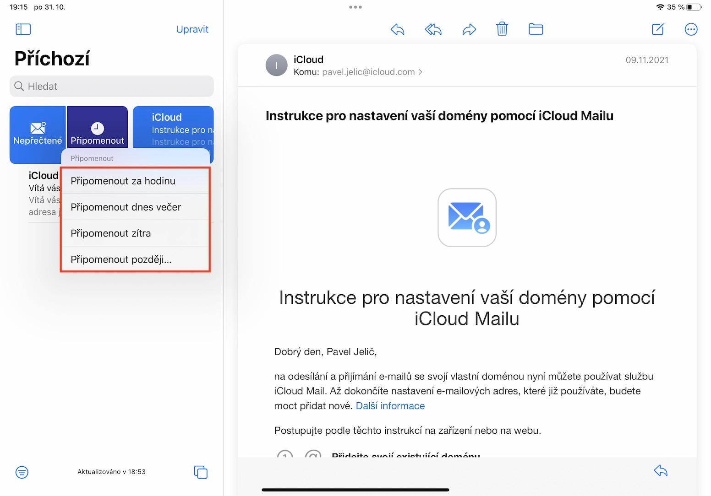Move message using folder icon

pos(536,29)
